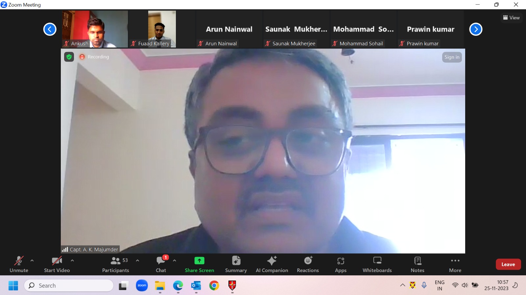The width and height of the screenshot is (526, 295).
Task: Open the Whiteboards tool
Action: [377, 264]
